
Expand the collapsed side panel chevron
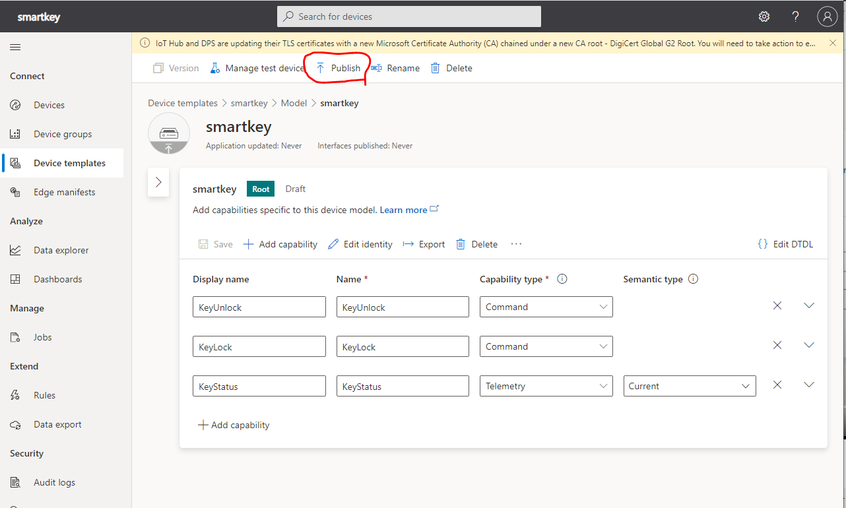(x=158, y=182)
